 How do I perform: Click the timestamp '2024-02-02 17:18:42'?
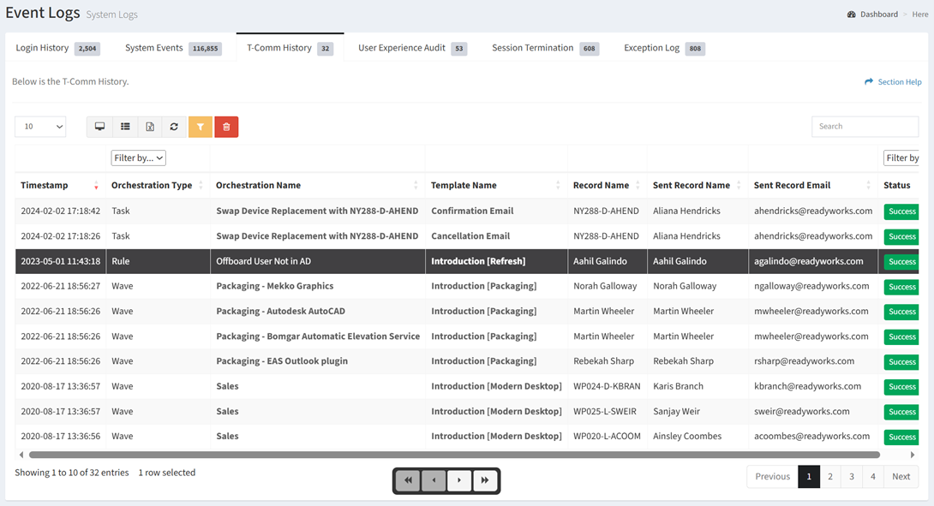(x=61, y=211)
